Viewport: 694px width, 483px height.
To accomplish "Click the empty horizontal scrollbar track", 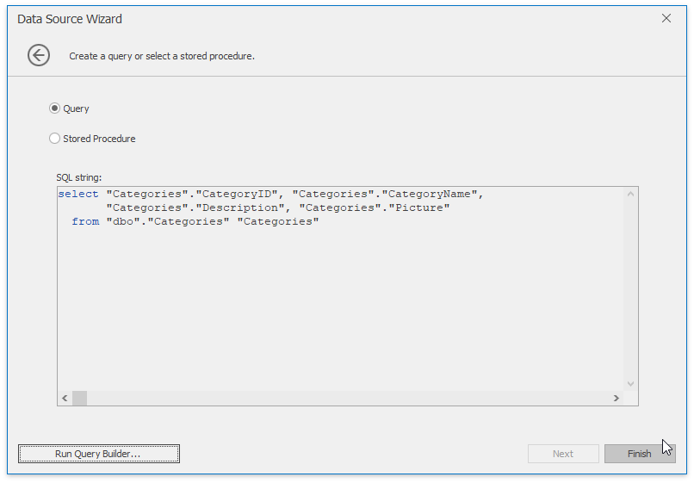I will coord(348,398).
